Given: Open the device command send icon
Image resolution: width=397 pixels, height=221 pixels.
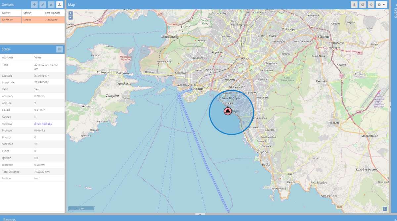Looking at the screenshot, I should (x=59, y=5).
